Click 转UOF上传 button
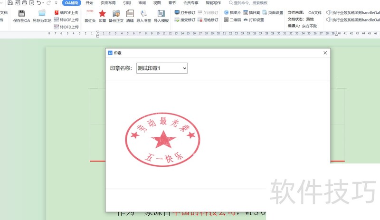This screenshot has height=220, width=380. (x=66, y=19)
